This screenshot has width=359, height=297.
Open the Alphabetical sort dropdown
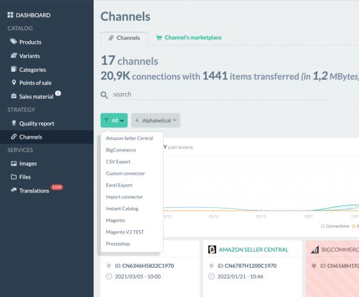[x=156, y=121]
